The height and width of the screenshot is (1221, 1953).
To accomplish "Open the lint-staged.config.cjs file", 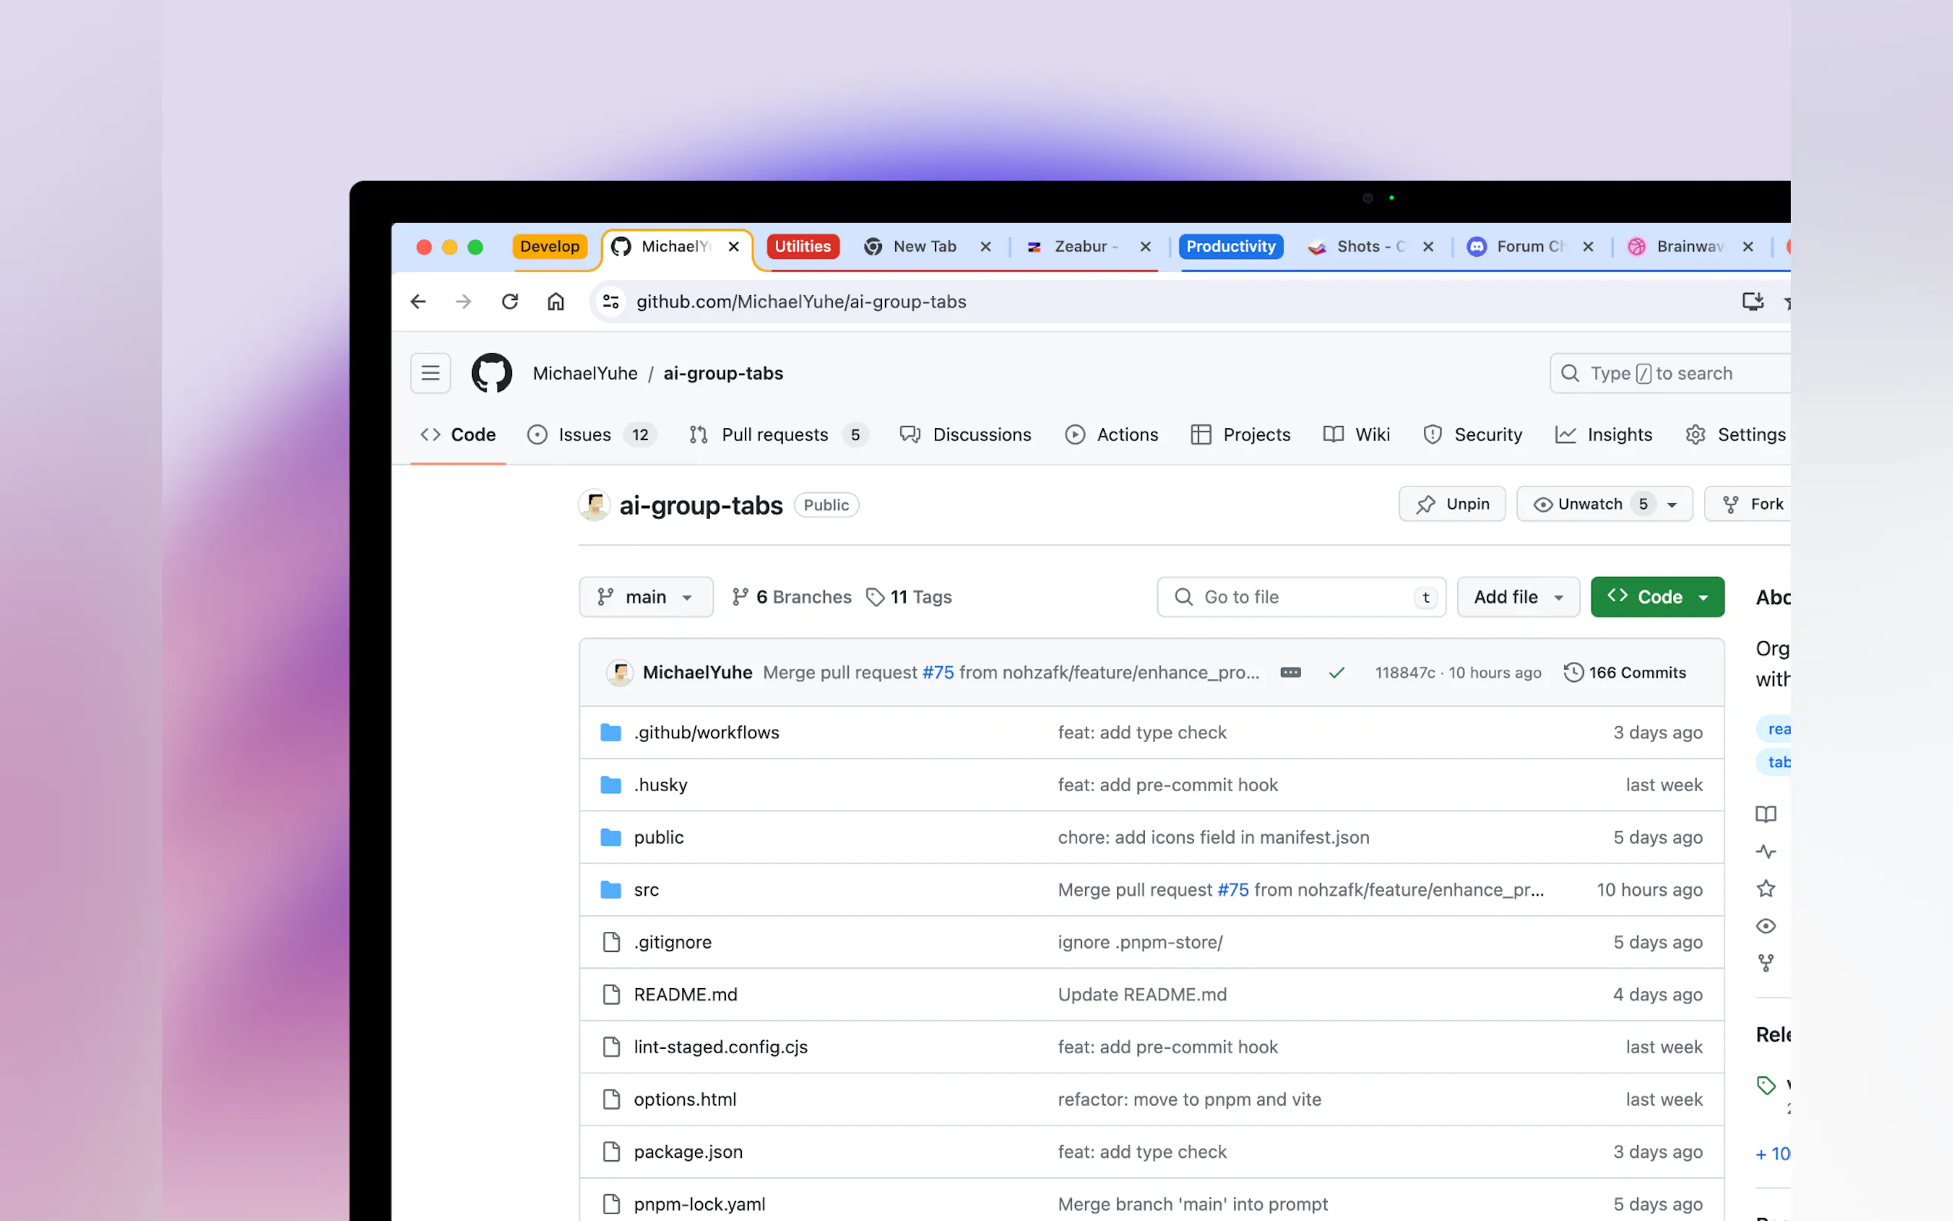I will click(x=720, y=1046).
